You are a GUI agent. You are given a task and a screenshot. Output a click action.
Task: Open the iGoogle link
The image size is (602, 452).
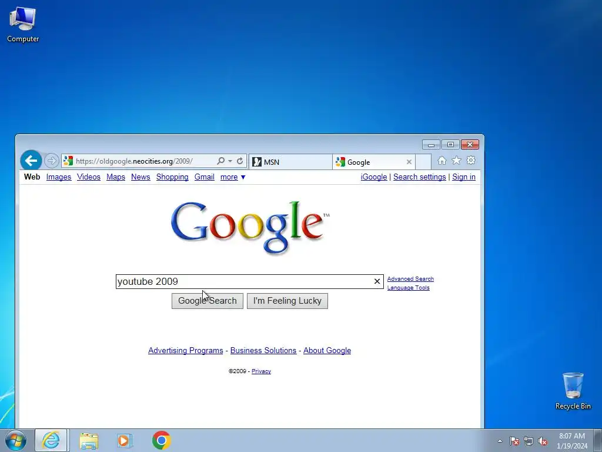[373, 177]
